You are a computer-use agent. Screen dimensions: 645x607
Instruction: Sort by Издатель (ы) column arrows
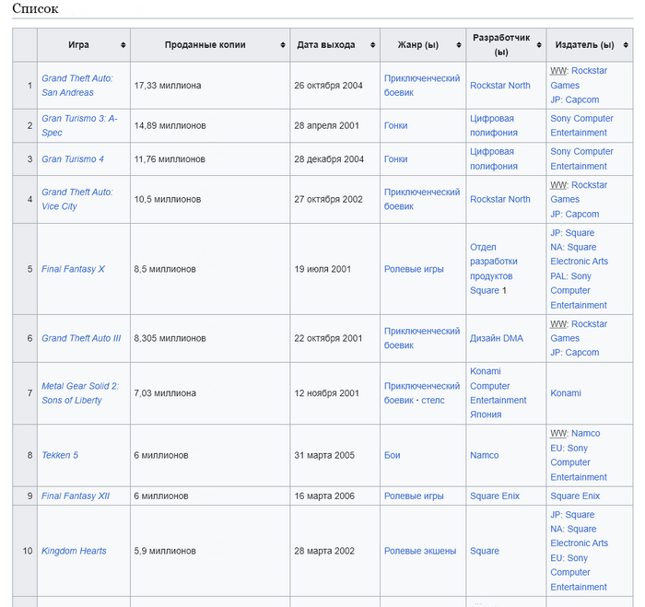coord(626,45)
